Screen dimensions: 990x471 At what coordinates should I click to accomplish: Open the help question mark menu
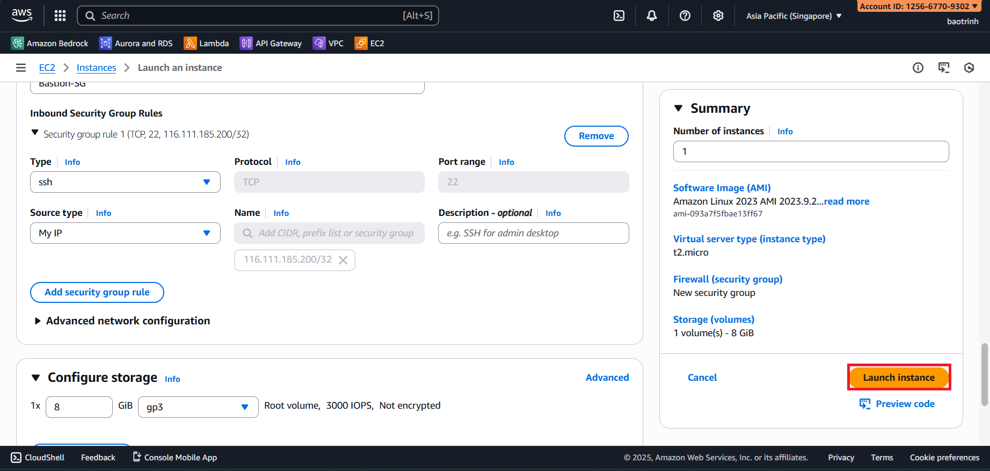coord(685,16)
